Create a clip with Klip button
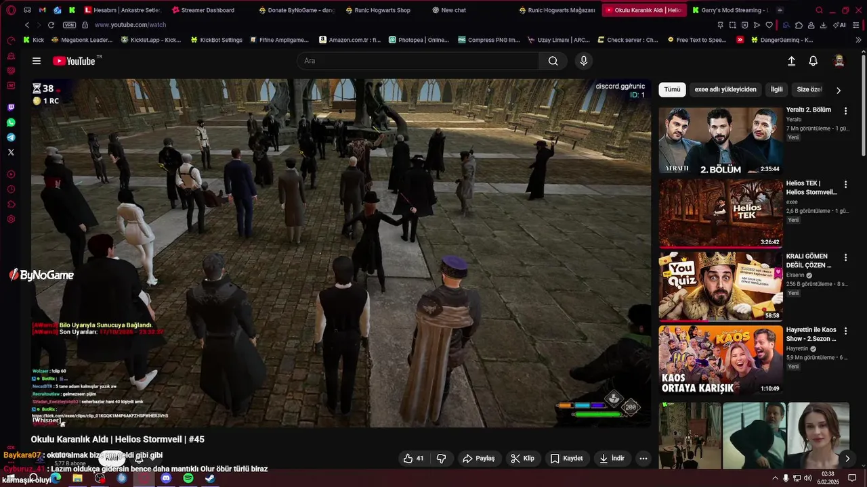The height and width of the screenshot is (487, 867). 523,458
